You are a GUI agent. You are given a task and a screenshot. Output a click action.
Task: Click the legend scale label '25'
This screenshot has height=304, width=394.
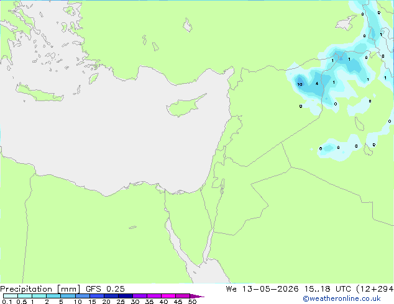pyautogui.click(x=121, y=302)
